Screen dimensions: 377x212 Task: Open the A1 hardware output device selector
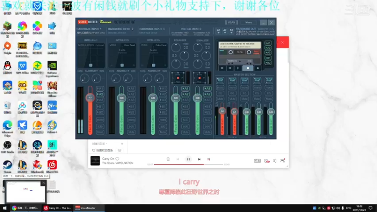(218, 31)
